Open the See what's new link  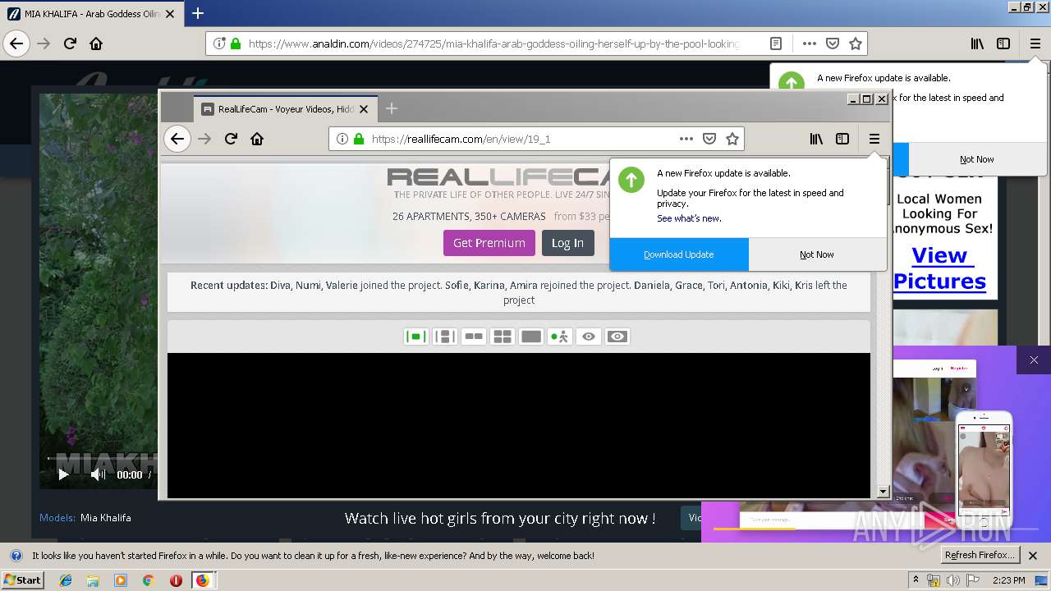689,218
